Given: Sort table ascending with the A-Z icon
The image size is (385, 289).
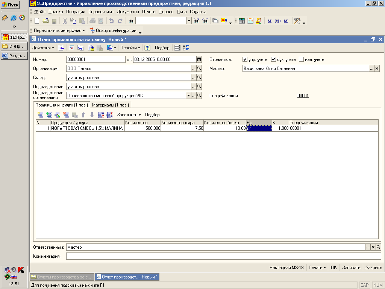Looking at the screenshot, I should click(x=101, y=114).
